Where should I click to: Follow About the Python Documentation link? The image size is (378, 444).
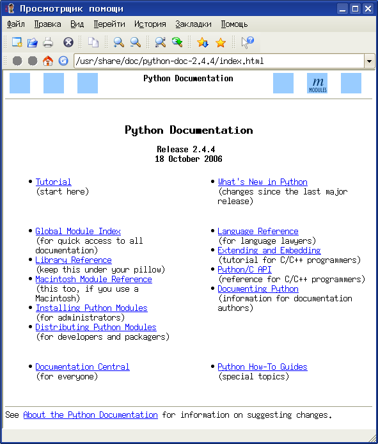(x=91, y=415)
